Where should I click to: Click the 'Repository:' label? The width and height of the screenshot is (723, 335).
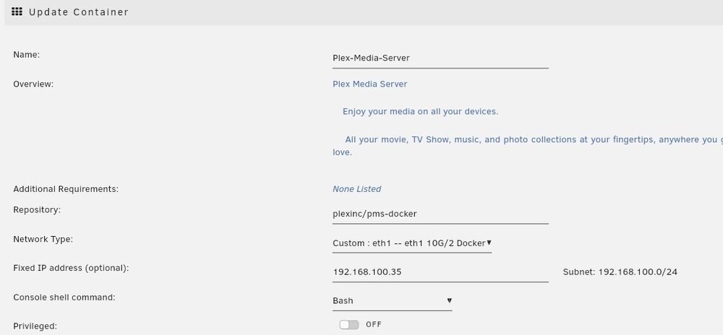[x=37, y=210]
